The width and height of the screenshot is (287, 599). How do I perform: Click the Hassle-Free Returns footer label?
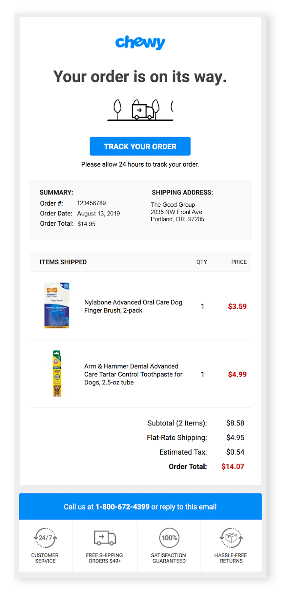click(231, 558)
